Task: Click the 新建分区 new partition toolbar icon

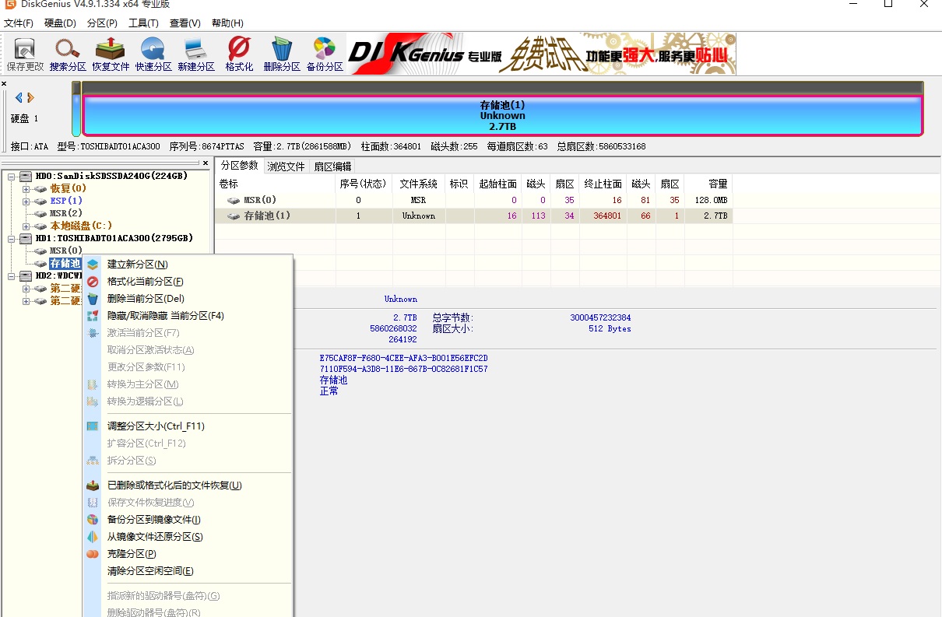Action: pos(195,49)
